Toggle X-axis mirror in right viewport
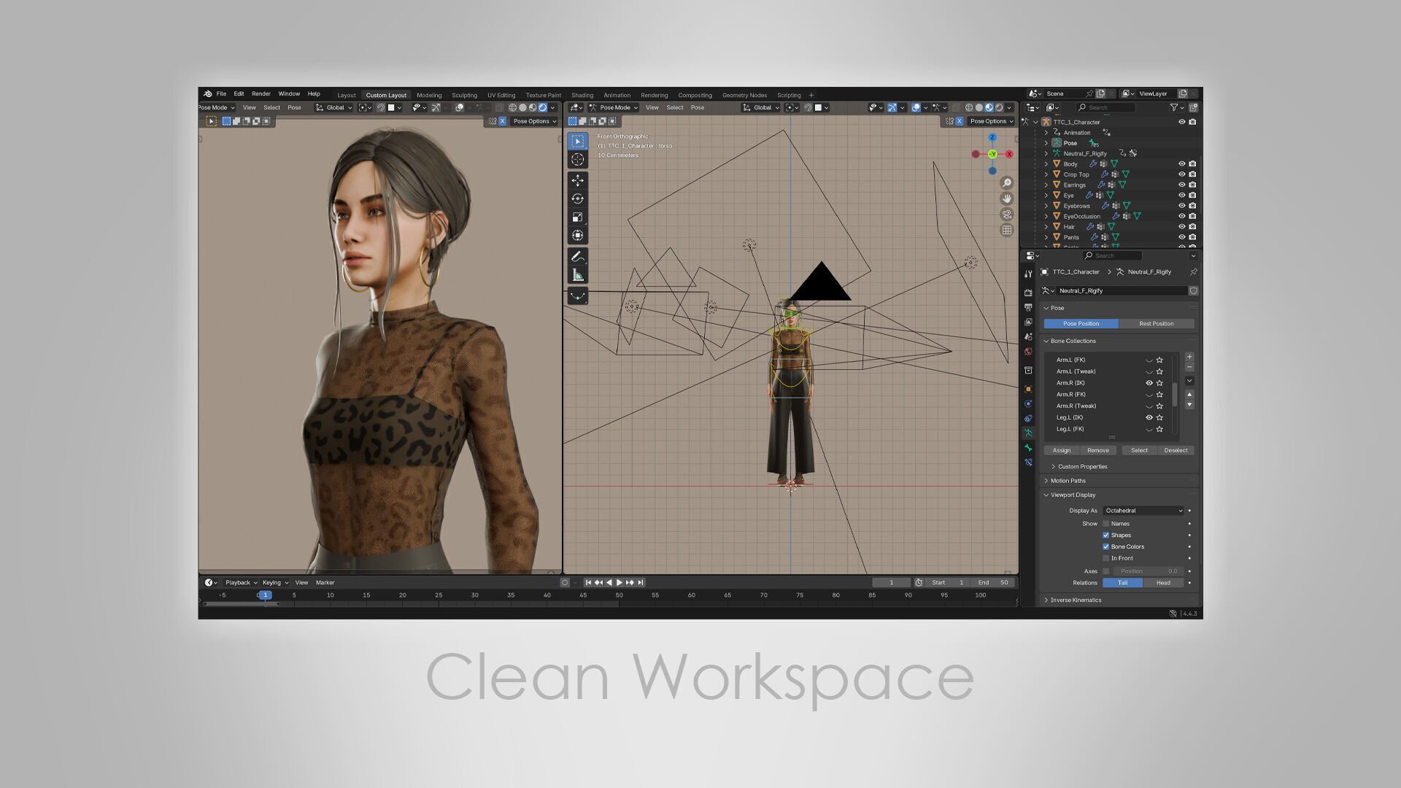 959,121
